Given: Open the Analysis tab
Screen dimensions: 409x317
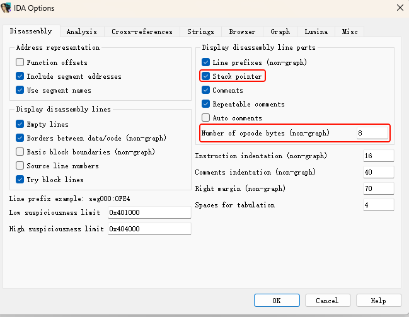Looking at the screenshot, I should click(x=82, y=32).
